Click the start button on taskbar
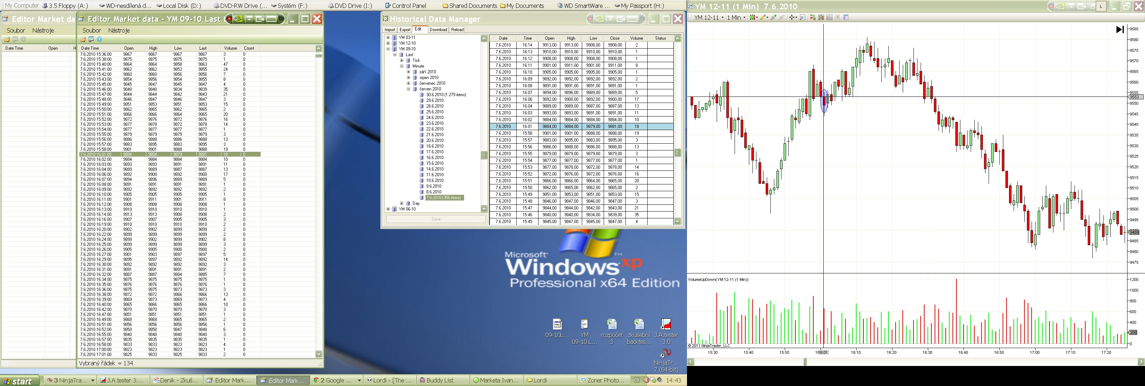The width and height of the screenshot is (1145, 386). pyautogui.click(x=18, y=381)
